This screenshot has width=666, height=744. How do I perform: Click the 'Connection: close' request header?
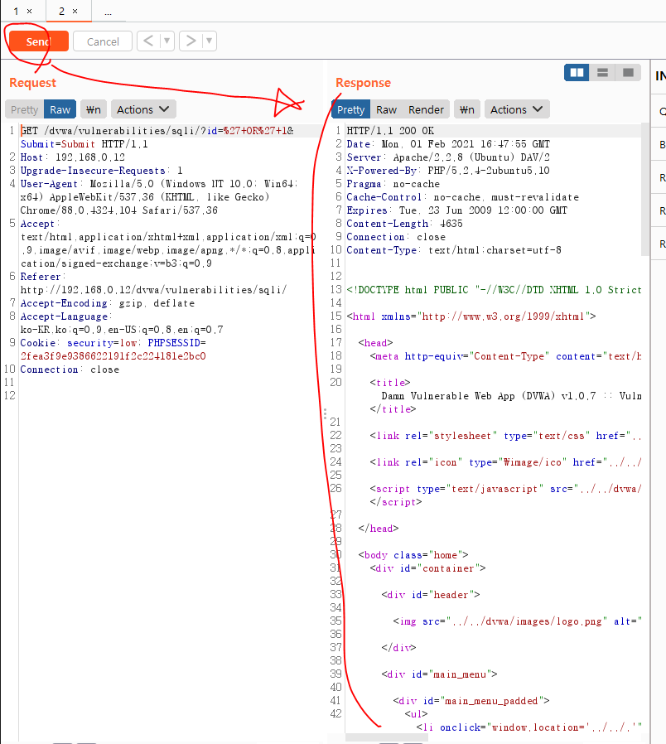(70, 370)
